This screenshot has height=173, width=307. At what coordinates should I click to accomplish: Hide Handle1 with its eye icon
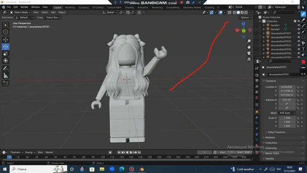[x=298, y=25]
